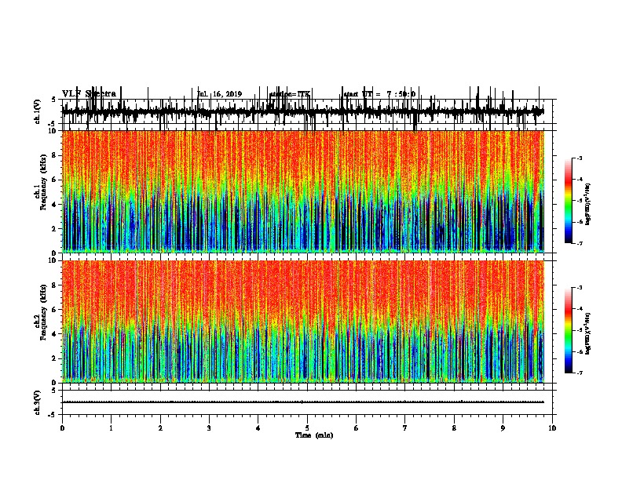This screenshot has width=622, height=480.
Task: Click time axis tick label "1"
Action: pos(111,427)
